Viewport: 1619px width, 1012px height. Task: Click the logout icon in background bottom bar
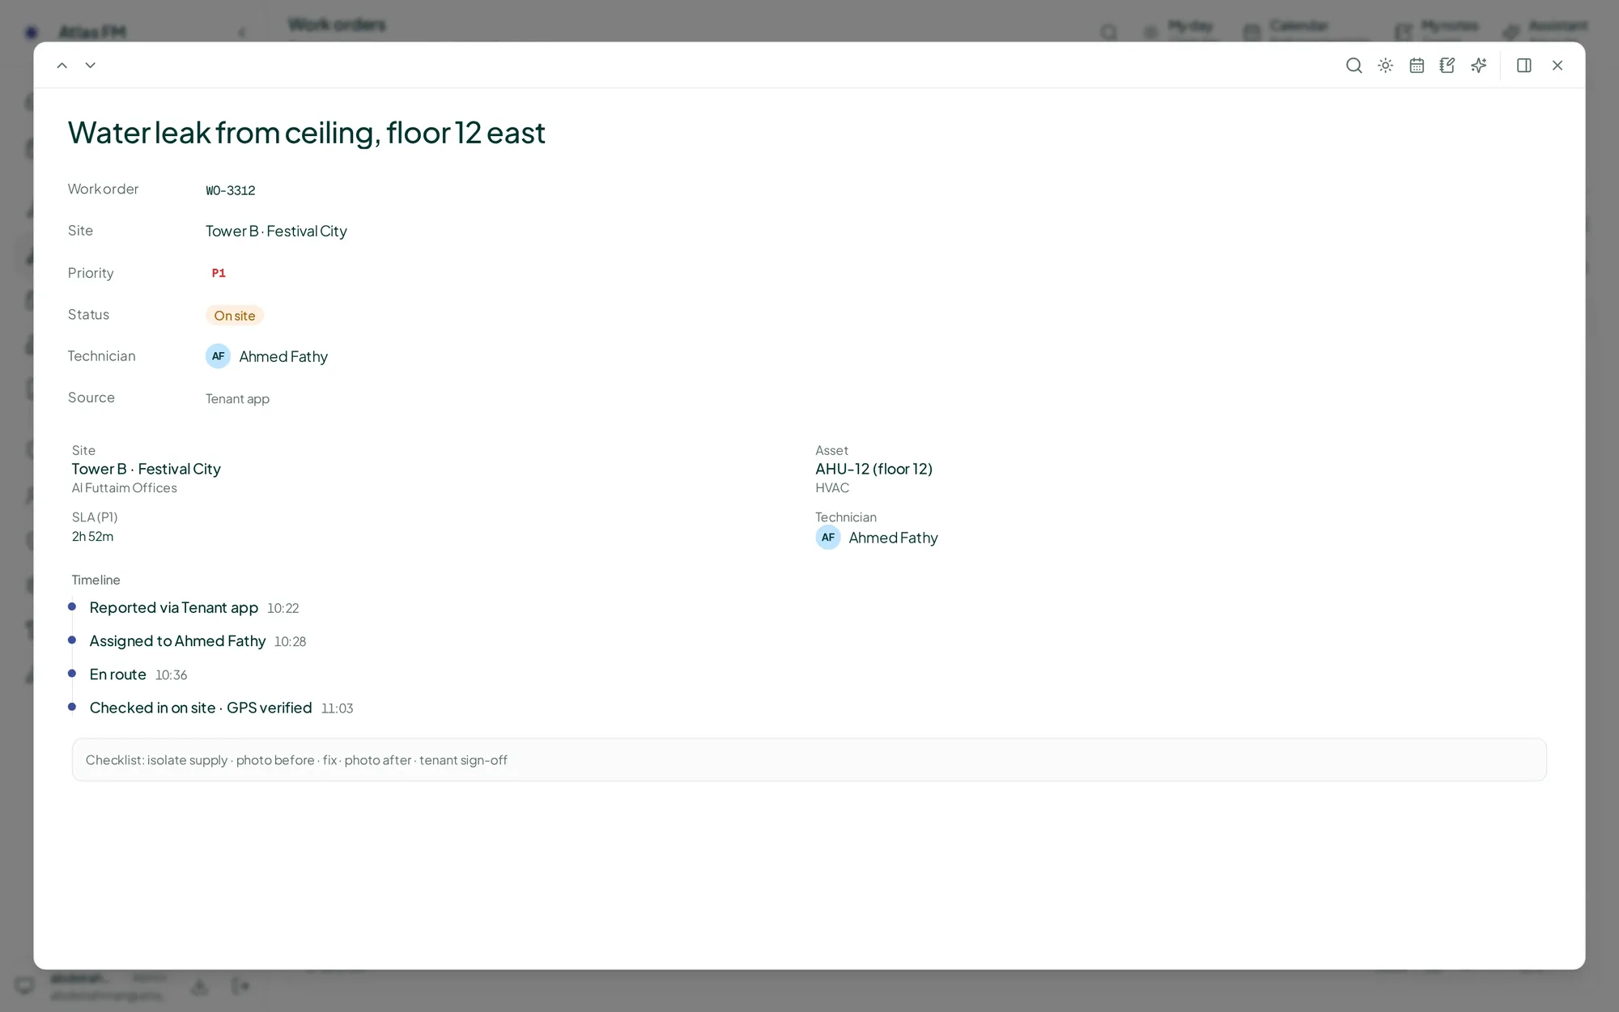[x=240, y=986]
